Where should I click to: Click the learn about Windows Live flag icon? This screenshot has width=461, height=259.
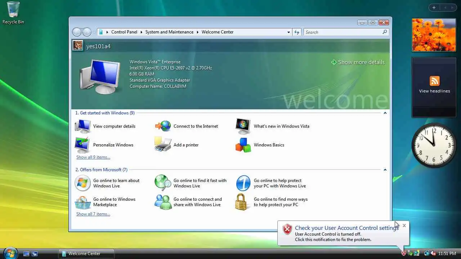point(82,183)
